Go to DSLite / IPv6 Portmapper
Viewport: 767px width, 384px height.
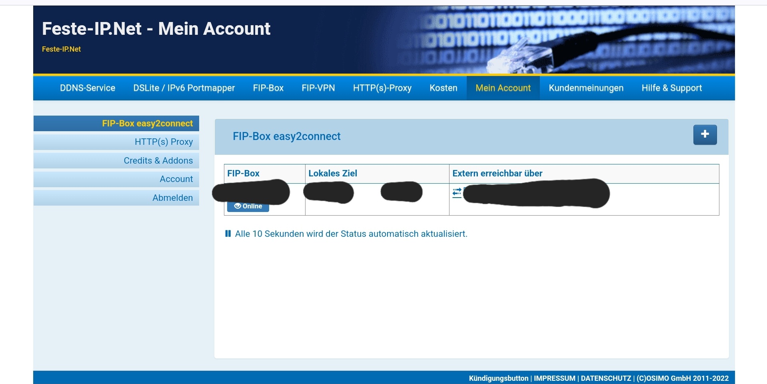click(x=184, y=88)
